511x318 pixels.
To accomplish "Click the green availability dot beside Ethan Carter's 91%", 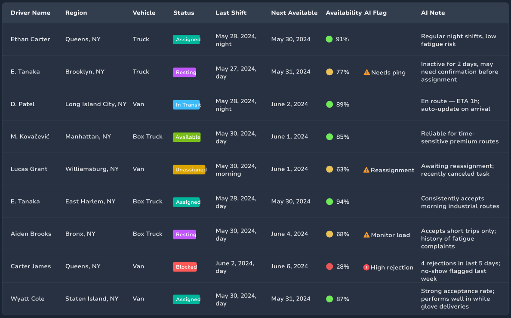I will pyautogui.click(x=329, y=39).
